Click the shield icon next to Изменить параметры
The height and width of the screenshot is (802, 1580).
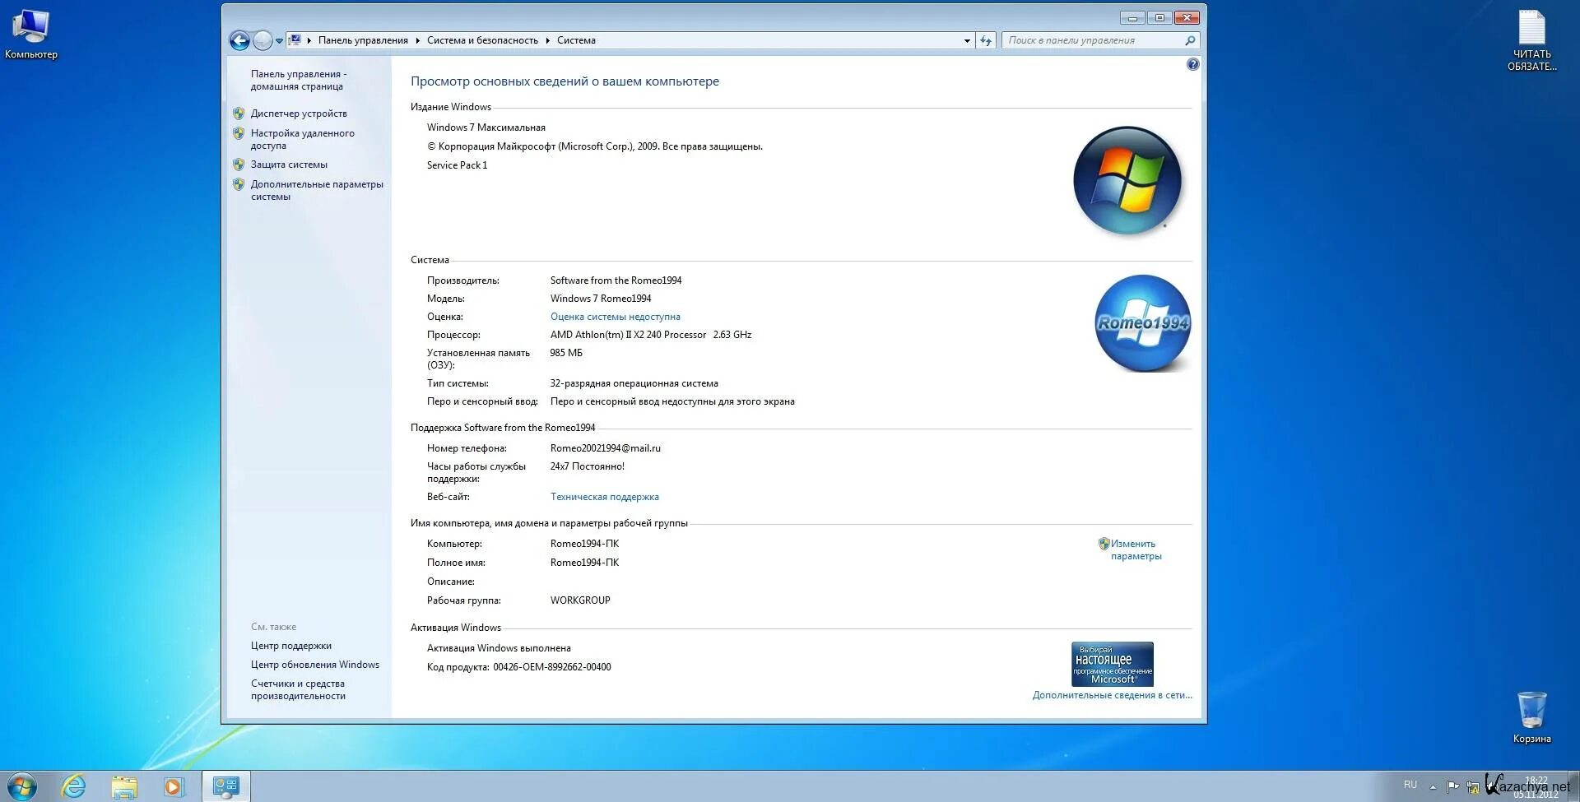tap(1104, 544)
